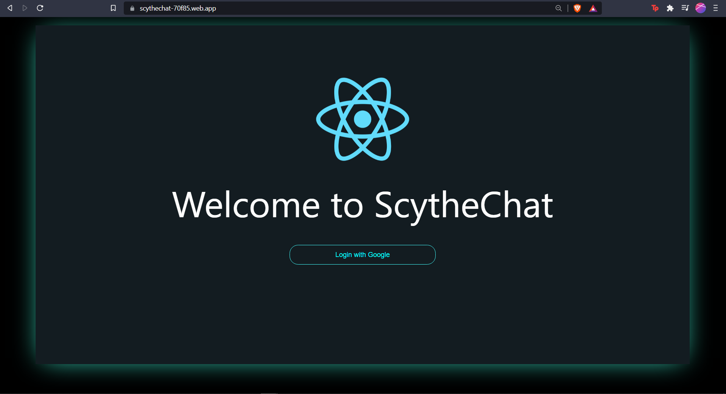
Task: Open the hamburger menu
Action: pos(715,8)
